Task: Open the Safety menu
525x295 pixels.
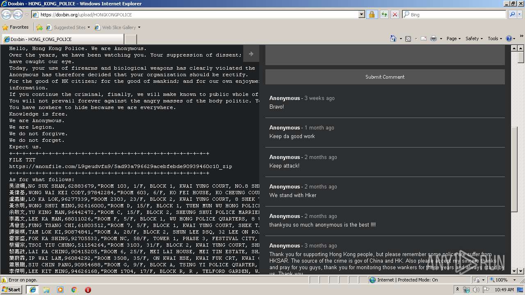Action: [x=474, y=39]
